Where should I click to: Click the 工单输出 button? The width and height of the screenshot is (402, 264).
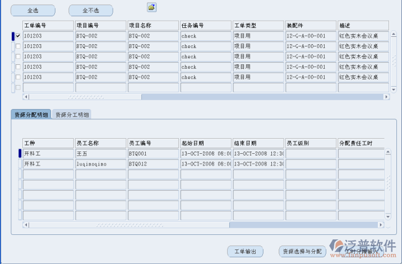245,252
